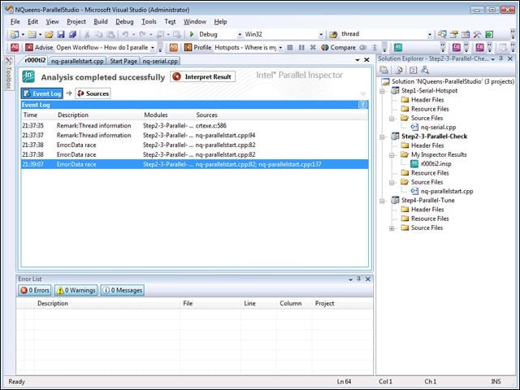Toggle the 0 Messages filter

coord(123,290)
